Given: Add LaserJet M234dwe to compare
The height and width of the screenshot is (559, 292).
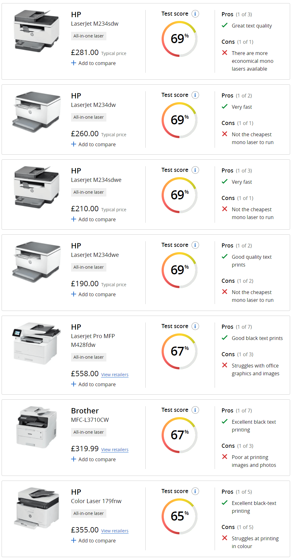Looking at the screenshot, I should (x=94, y=294).
